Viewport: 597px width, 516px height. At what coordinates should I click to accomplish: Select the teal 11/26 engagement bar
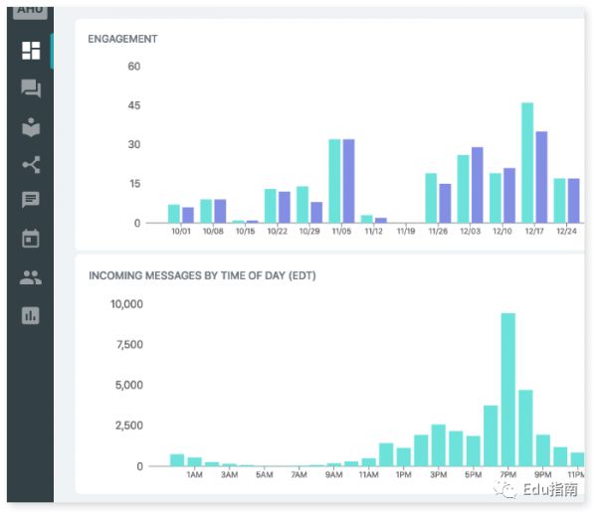pyautogui.click(x=431, y=198)
